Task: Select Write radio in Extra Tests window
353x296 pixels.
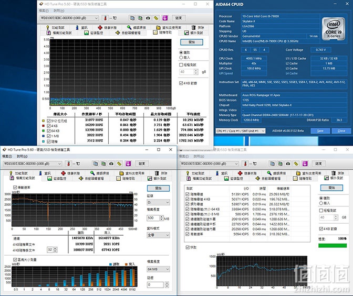Action: click(x=321, y=203)
